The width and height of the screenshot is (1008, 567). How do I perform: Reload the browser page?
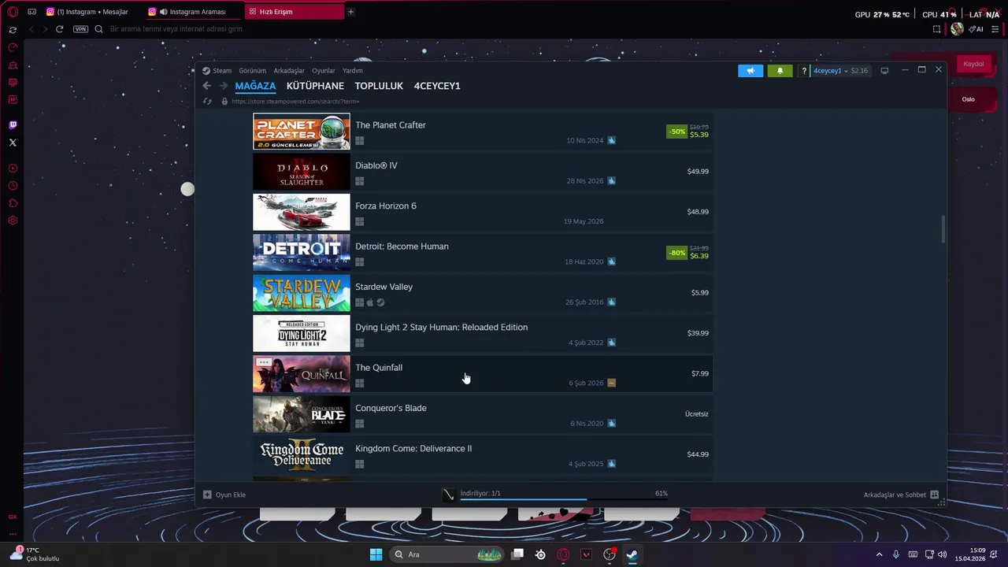(x=59, y=29)
